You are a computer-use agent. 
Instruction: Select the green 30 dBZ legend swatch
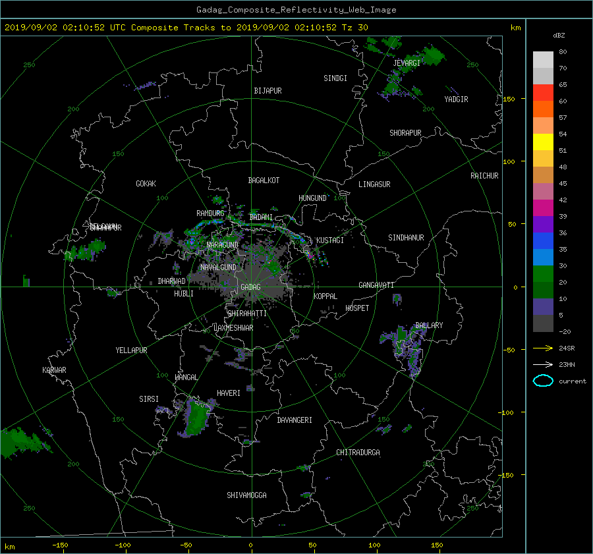click(x=543, y=274)
